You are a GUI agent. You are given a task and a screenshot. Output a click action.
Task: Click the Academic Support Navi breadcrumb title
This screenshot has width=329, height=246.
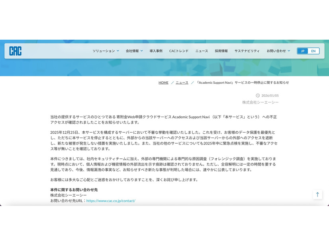[243, 83]
